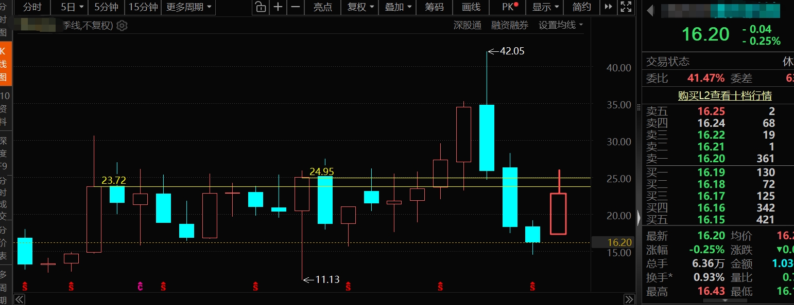
Task: Open the 更多周期 dropdown
Action: point(188,7)
